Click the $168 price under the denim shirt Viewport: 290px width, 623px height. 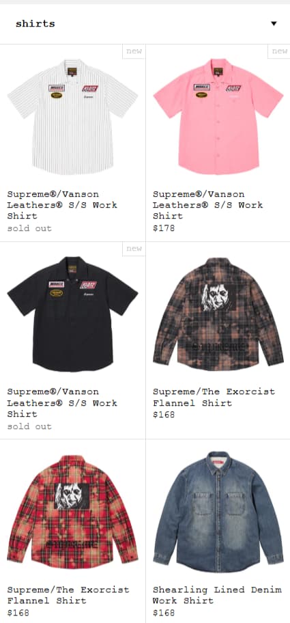pyautogui.click(x=164, y=613)
